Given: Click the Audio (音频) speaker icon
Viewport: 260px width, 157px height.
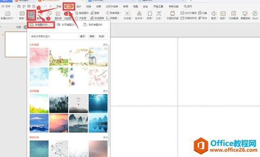Looking at the screenshot, I should point(214,13).
